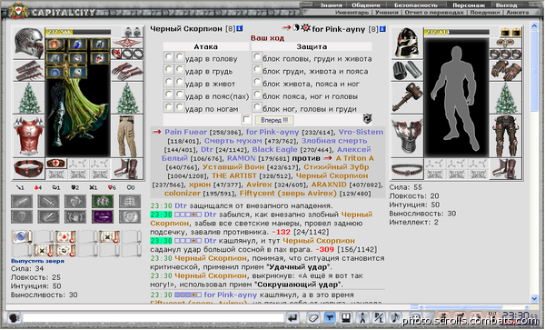
Task: Select блок ног, головы и груди radio
Action: click(x=257, y=106)
